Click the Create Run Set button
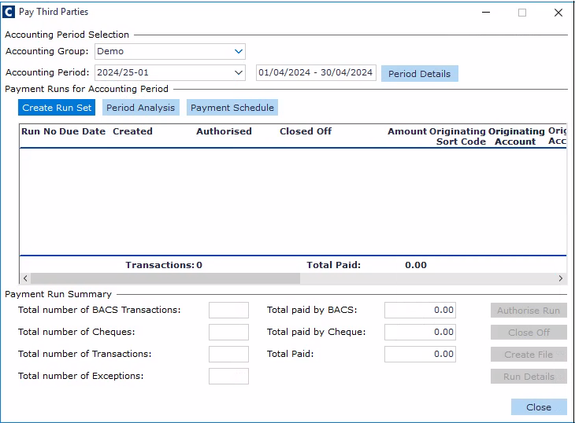The height and width of the screenshot is (423, 575). click(57, 108)
